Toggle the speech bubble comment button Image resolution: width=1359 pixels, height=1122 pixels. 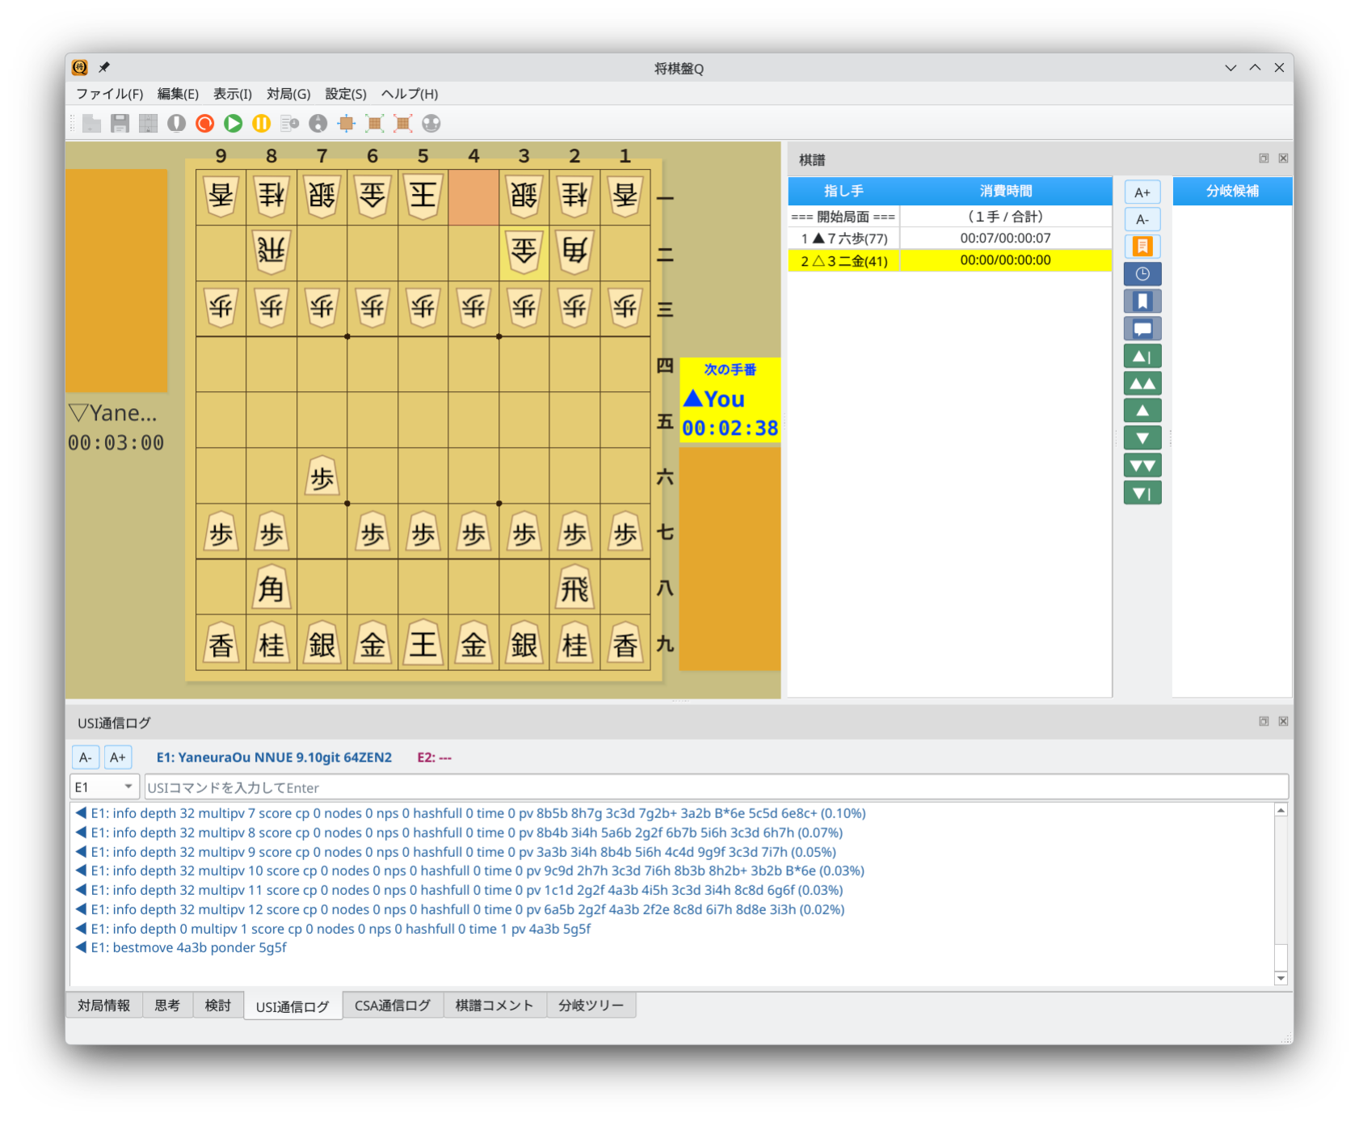tap(1142, 329)
